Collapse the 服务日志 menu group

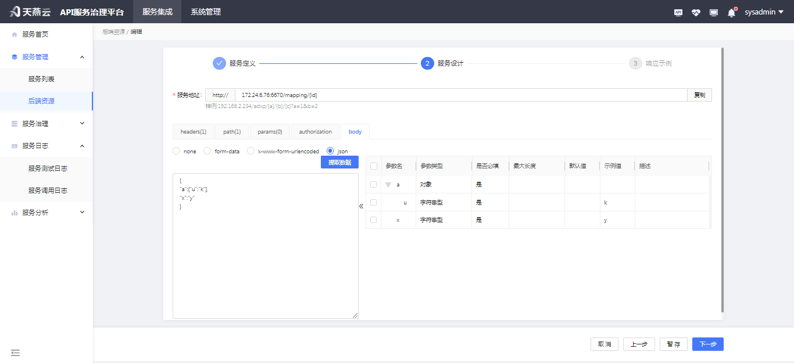[82, 146]
